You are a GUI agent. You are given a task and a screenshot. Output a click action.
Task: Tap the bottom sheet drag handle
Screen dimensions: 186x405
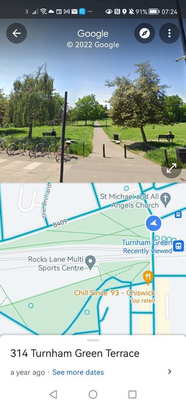click(x=93, y=340)
